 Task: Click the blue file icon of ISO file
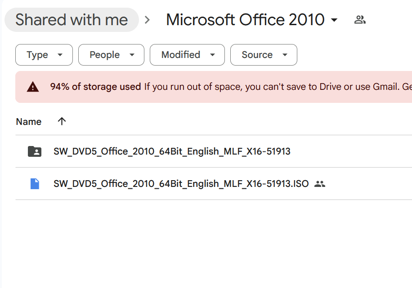point(35,184)
